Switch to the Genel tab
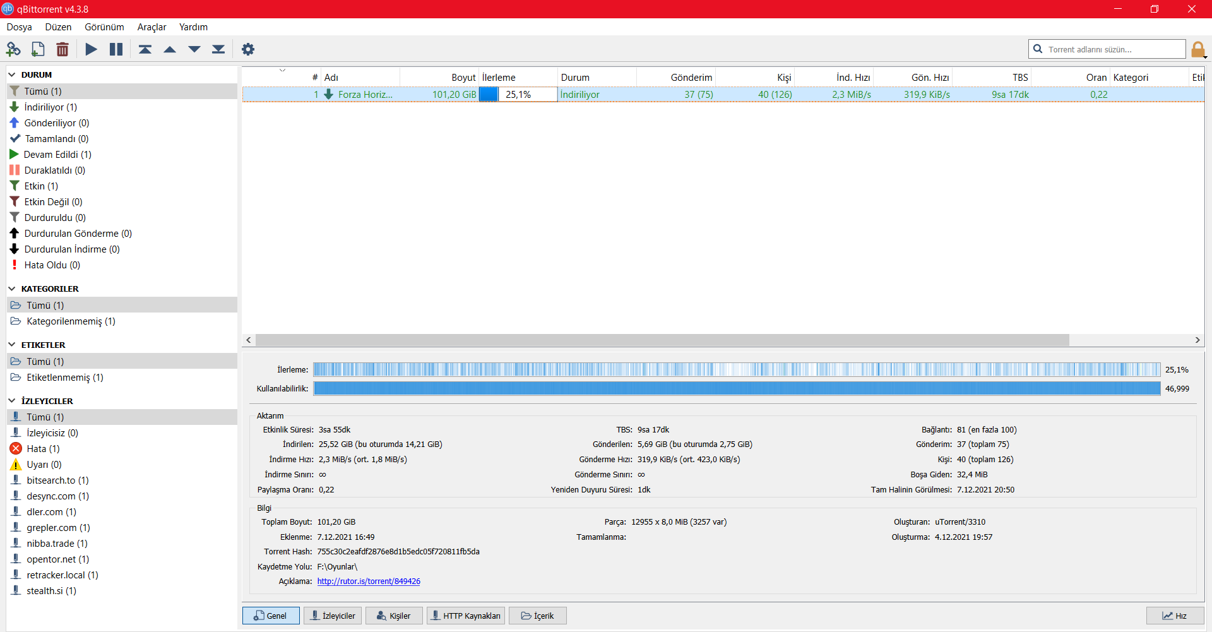The width and height of the screenshot is (1212, 632). pos(271,616)
